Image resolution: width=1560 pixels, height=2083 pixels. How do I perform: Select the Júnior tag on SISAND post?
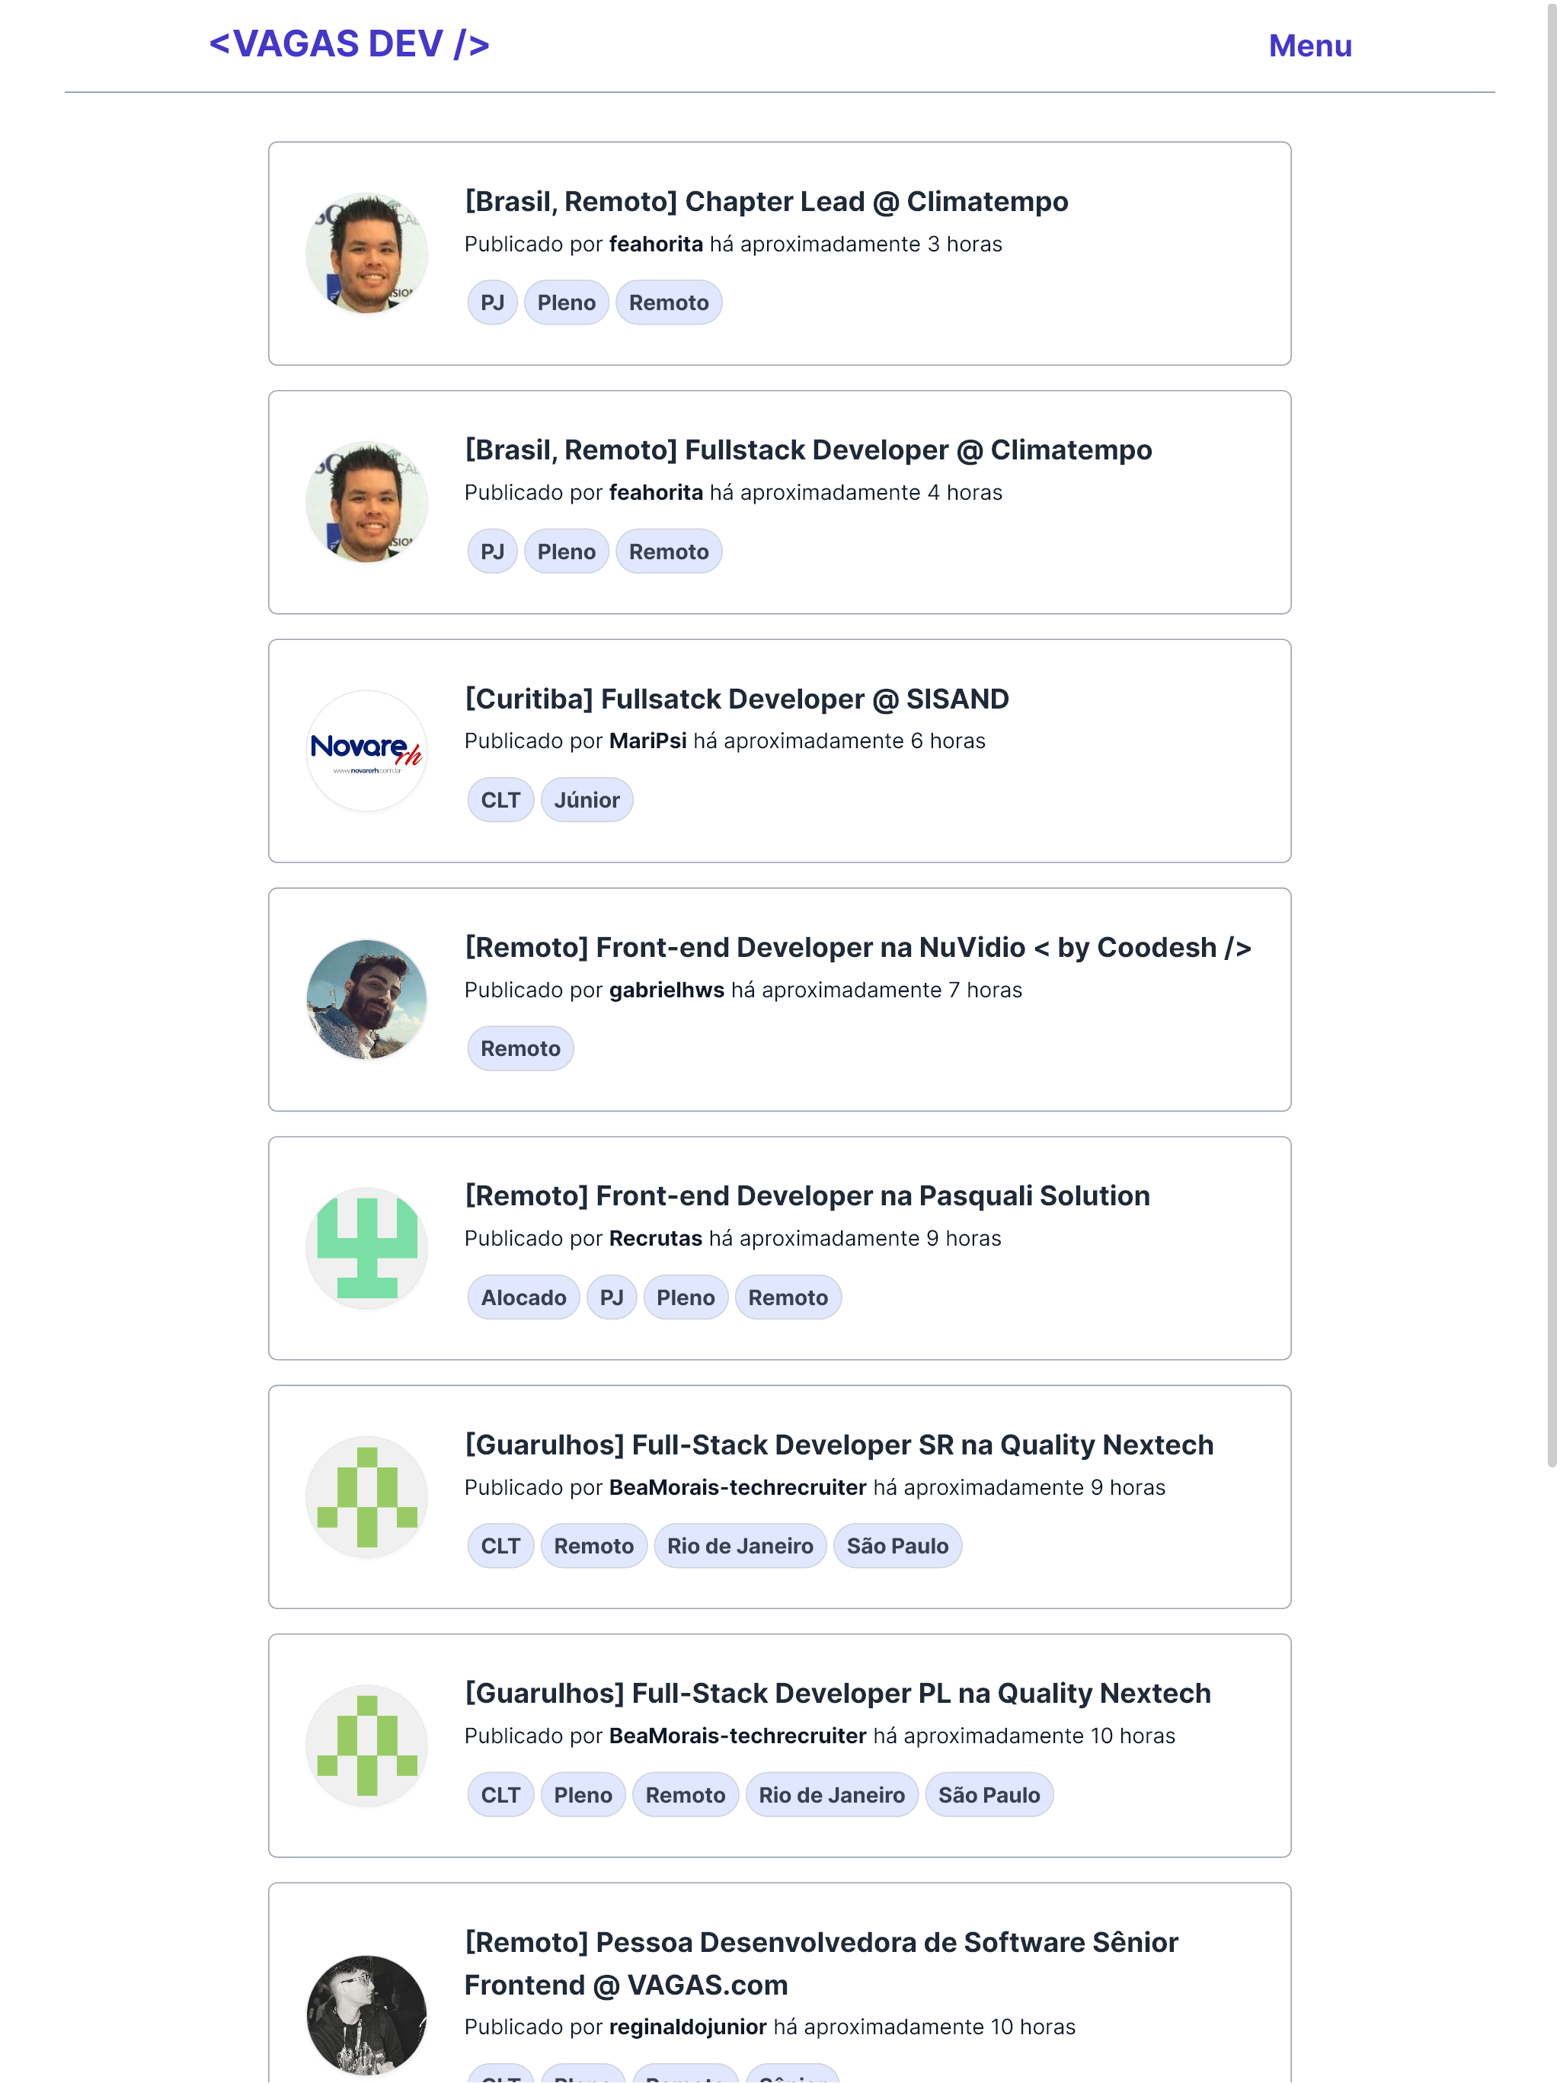coord(587,799)
